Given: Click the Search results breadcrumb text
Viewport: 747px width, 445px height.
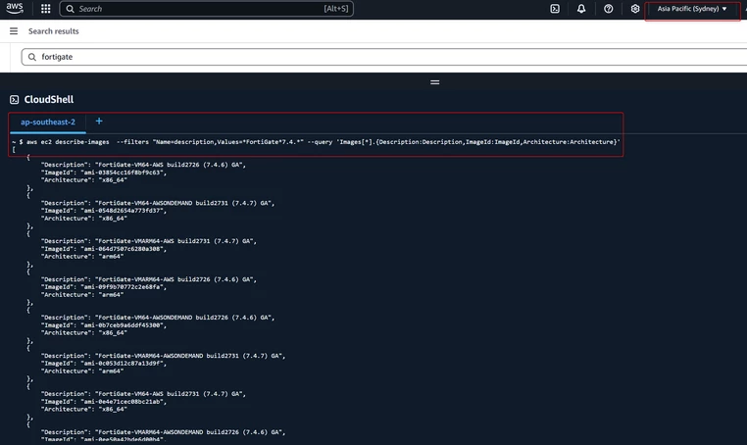Looking at the screenshot, I should pyautogui.click(x=53, y=31).
